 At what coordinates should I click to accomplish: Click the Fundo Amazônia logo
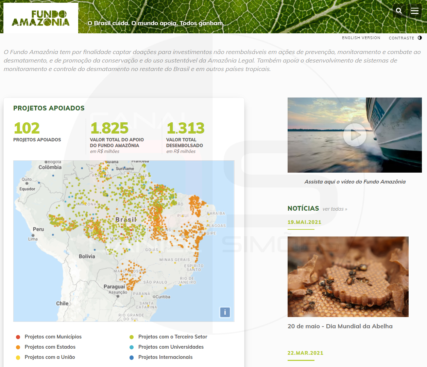pos(40,18)
